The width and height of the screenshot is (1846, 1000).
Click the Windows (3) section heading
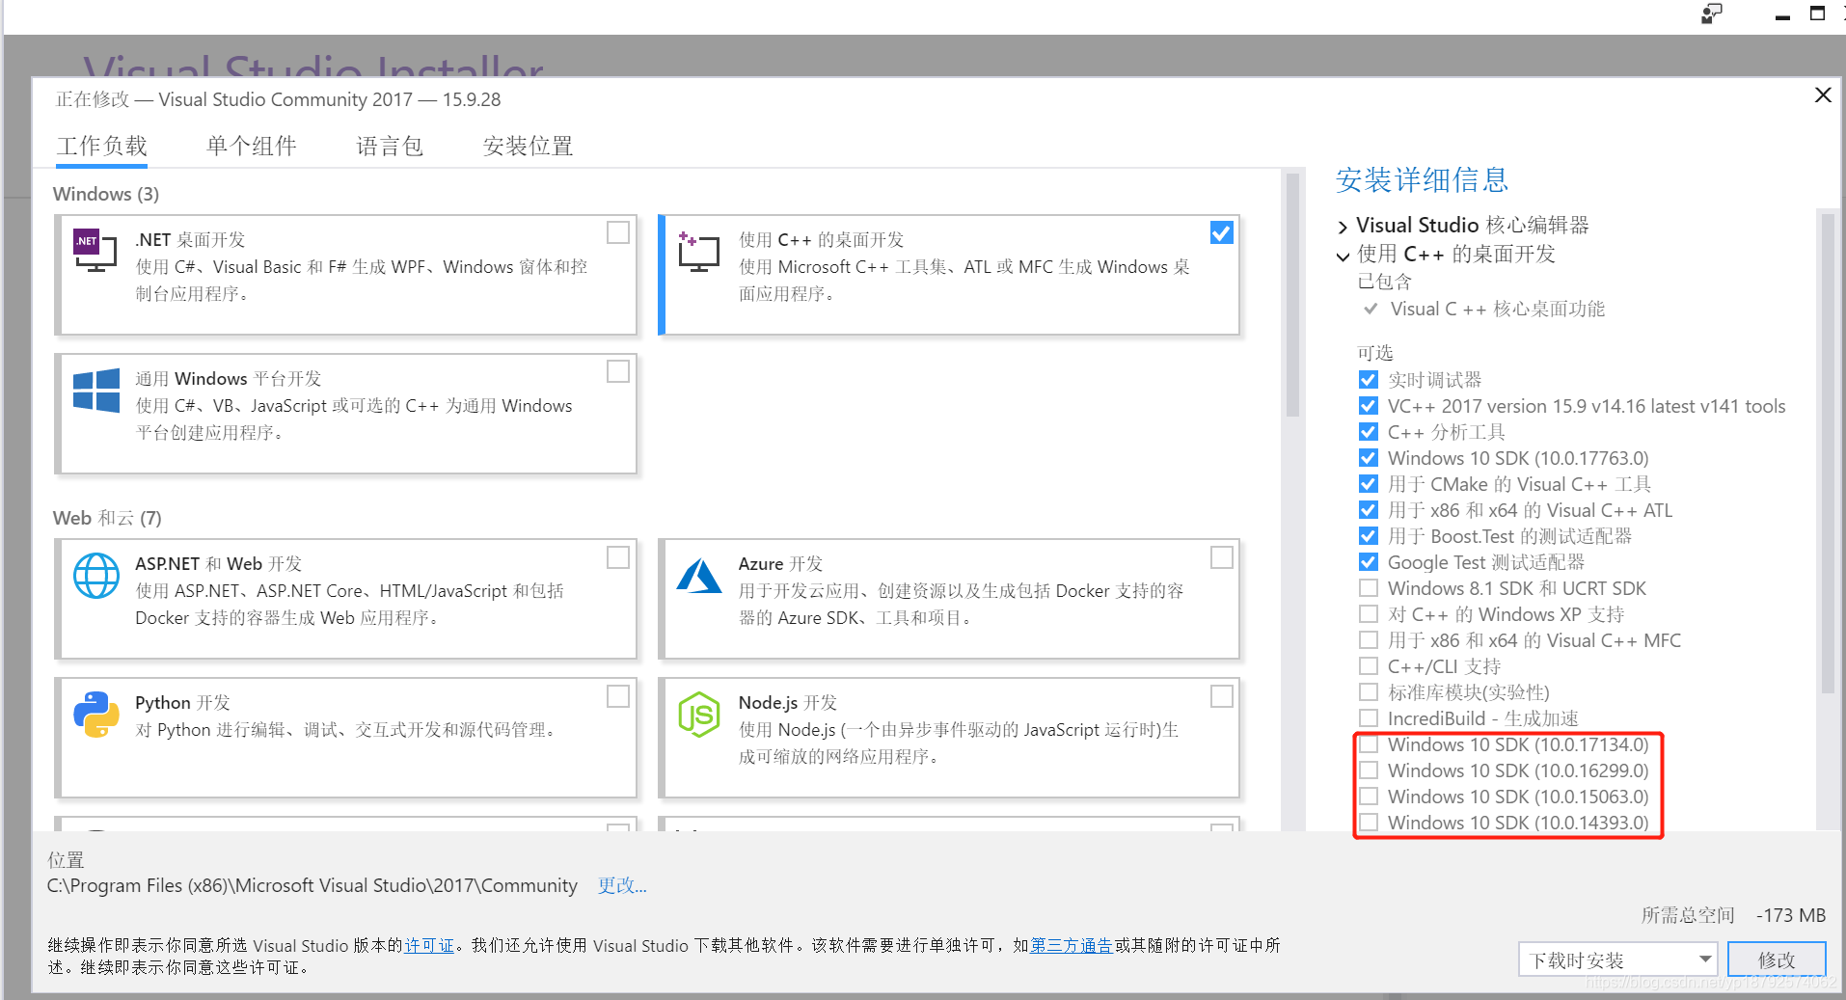pyautogui.click(x=106, y=194)
